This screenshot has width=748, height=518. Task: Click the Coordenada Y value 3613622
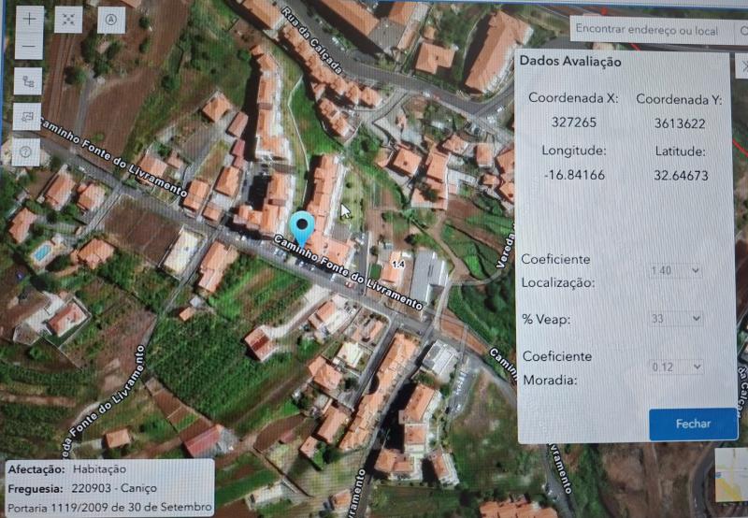(680, 123)
